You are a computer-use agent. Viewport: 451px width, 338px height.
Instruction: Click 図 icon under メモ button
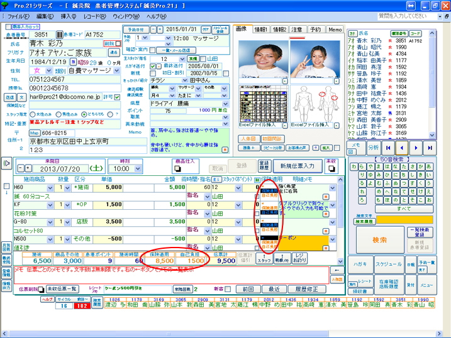(350, 151)
